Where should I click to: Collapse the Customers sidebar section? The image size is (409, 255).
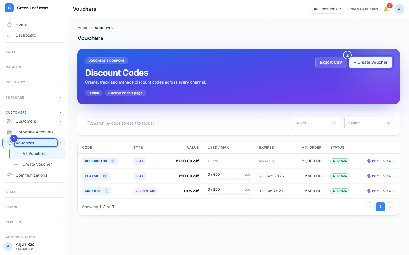(x=34, y=112)
